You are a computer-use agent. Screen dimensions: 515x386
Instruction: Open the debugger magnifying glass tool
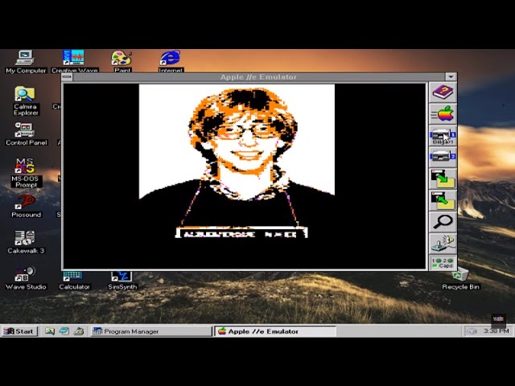(x=443, y=222)
